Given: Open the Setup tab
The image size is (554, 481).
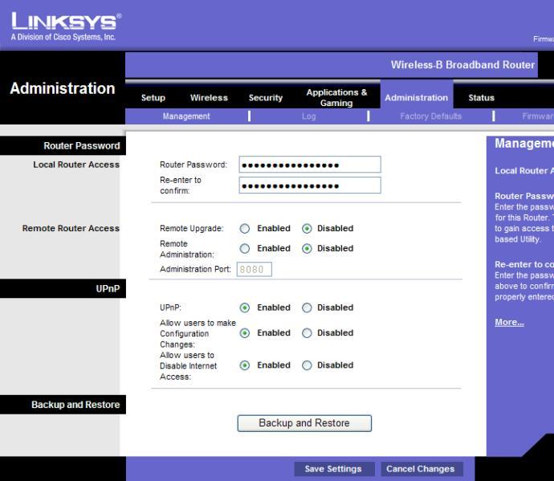Looking at the screenshot, I should 153,97.
